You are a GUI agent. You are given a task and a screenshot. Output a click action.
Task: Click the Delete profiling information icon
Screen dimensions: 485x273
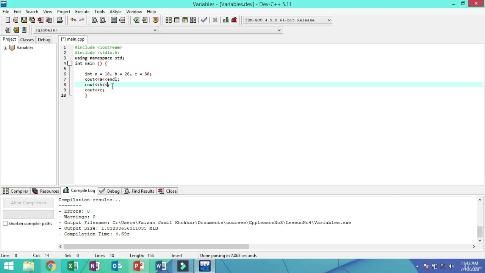click(x=235, y=20)
